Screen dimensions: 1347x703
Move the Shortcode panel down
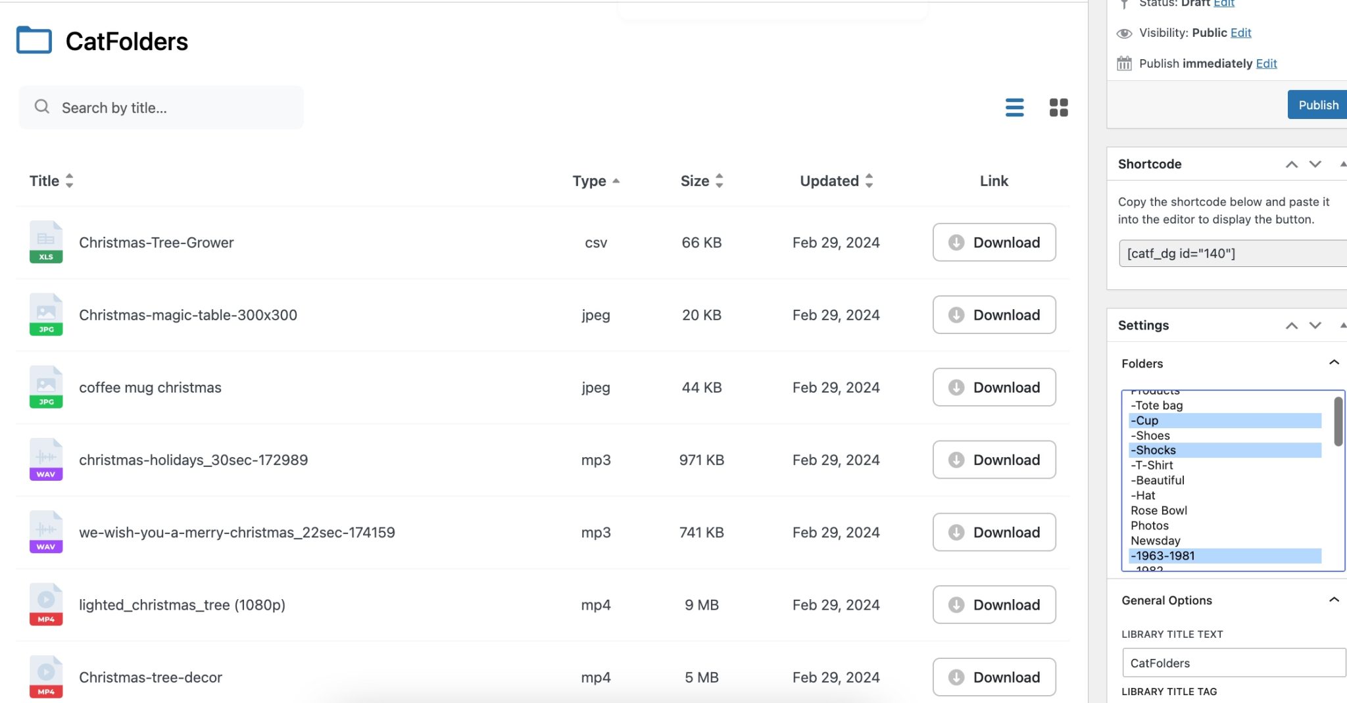(x=1315, y=164)
